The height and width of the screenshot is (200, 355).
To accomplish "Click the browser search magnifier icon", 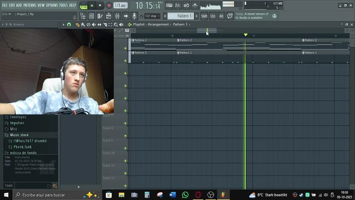I will [55, 186].
